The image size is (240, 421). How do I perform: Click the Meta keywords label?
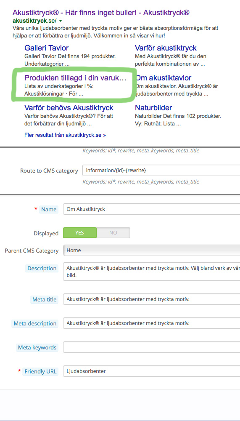(37, 347)
